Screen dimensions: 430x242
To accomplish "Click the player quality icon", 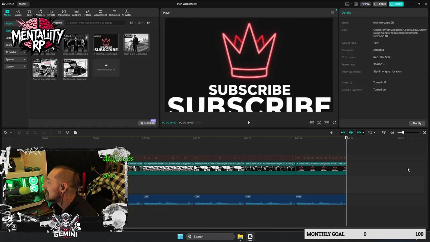I will pyautogui.click(x=312, y=123).
